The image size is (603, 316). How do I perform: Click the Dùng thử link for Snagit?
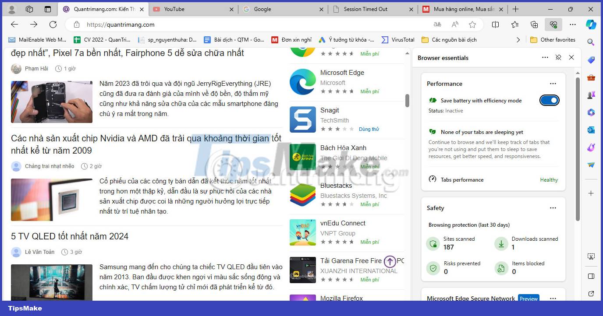coord(369,129)
